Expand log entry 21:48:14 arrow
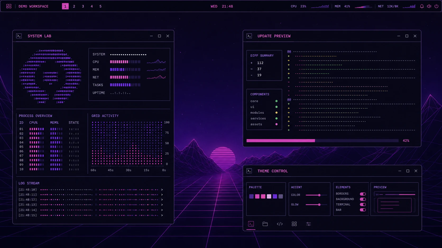The image size is (442, 248). 162,210
